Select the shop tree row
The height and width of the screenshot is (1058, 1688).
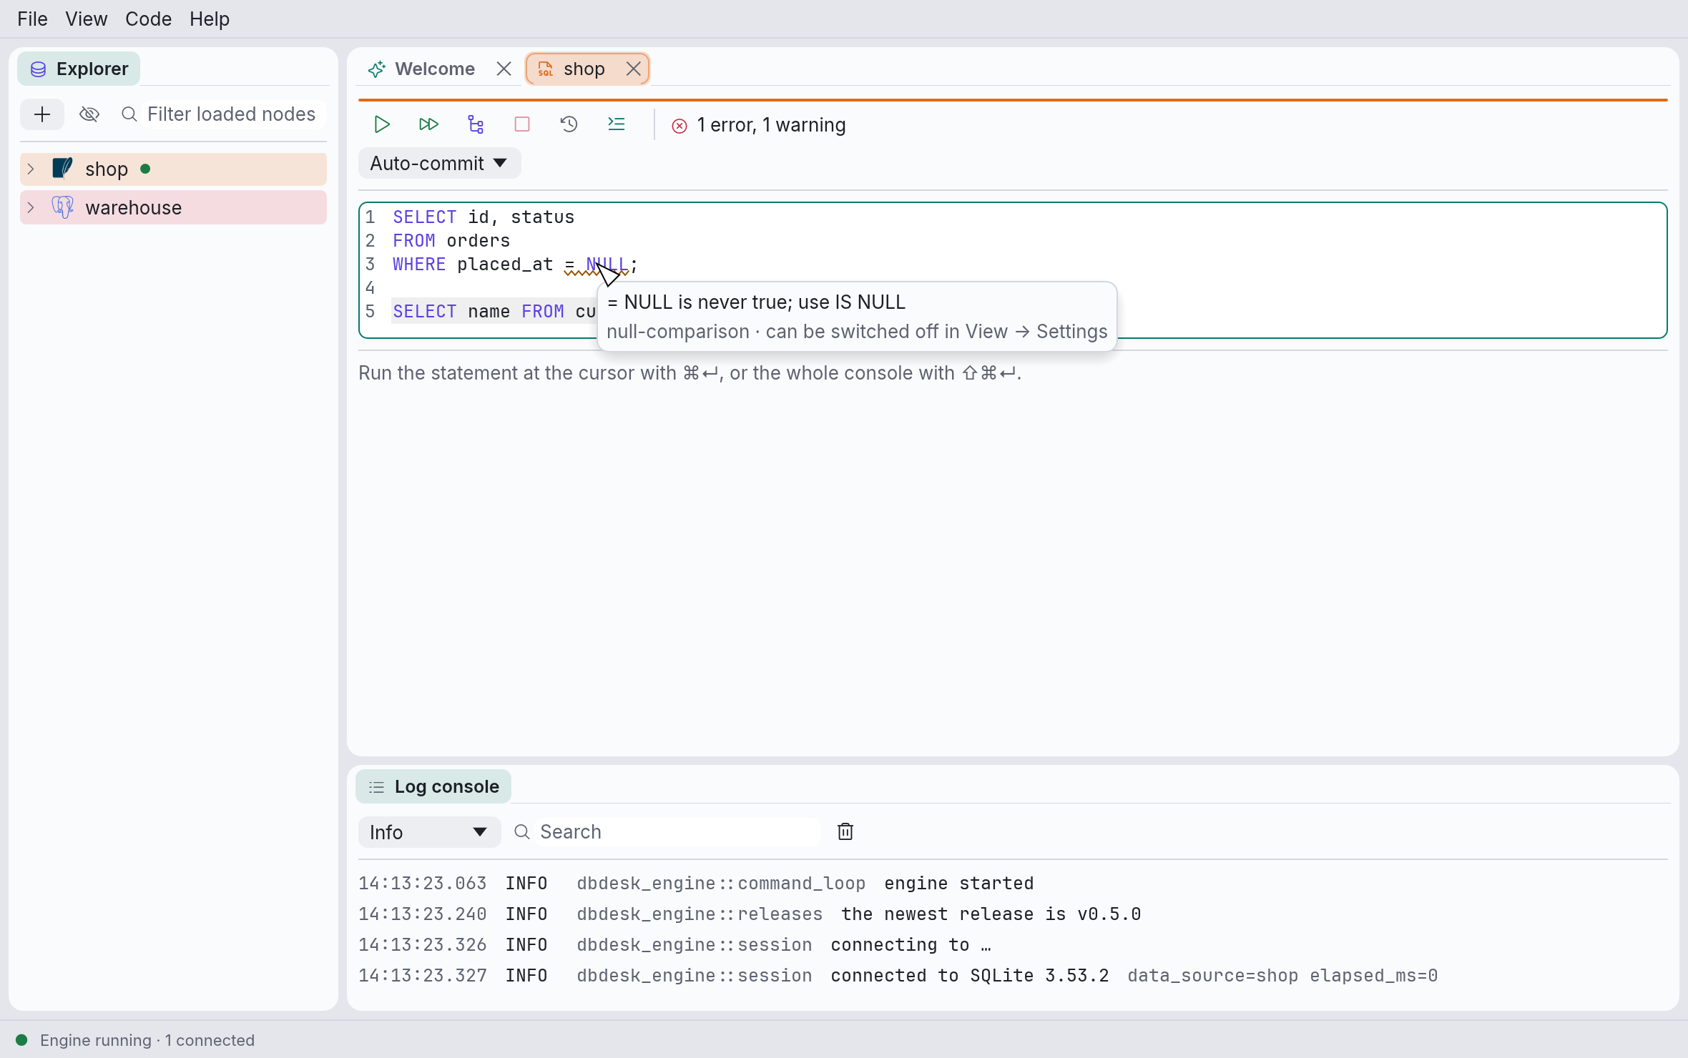tap(174, 169)
